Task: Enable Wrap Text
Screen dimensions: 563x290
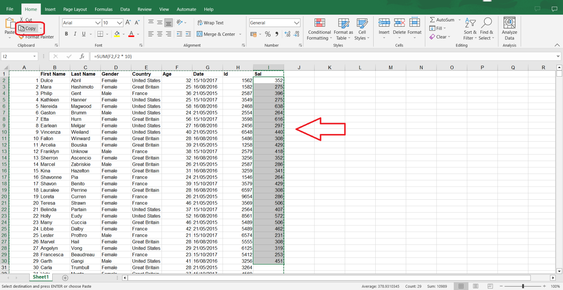Action: (x=210, y=23)
